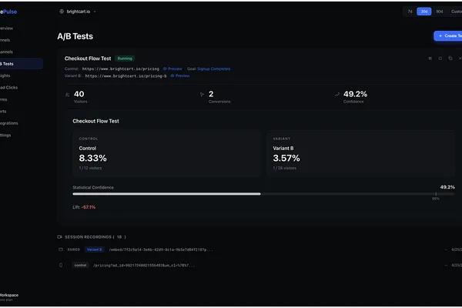Click the 2 Conversions count
Image resolution: width=462 pixels, height=308 pixels.
coord(211,94)
